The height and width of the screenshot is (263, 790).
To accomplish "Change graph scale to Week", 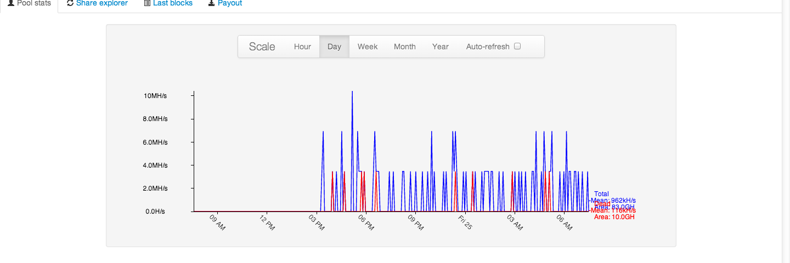I will click(x=368, y=47).
